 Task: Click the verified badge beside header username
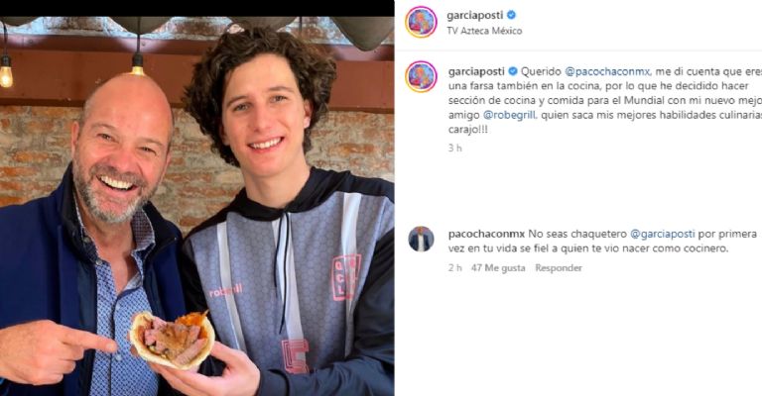tap(511, 16)
